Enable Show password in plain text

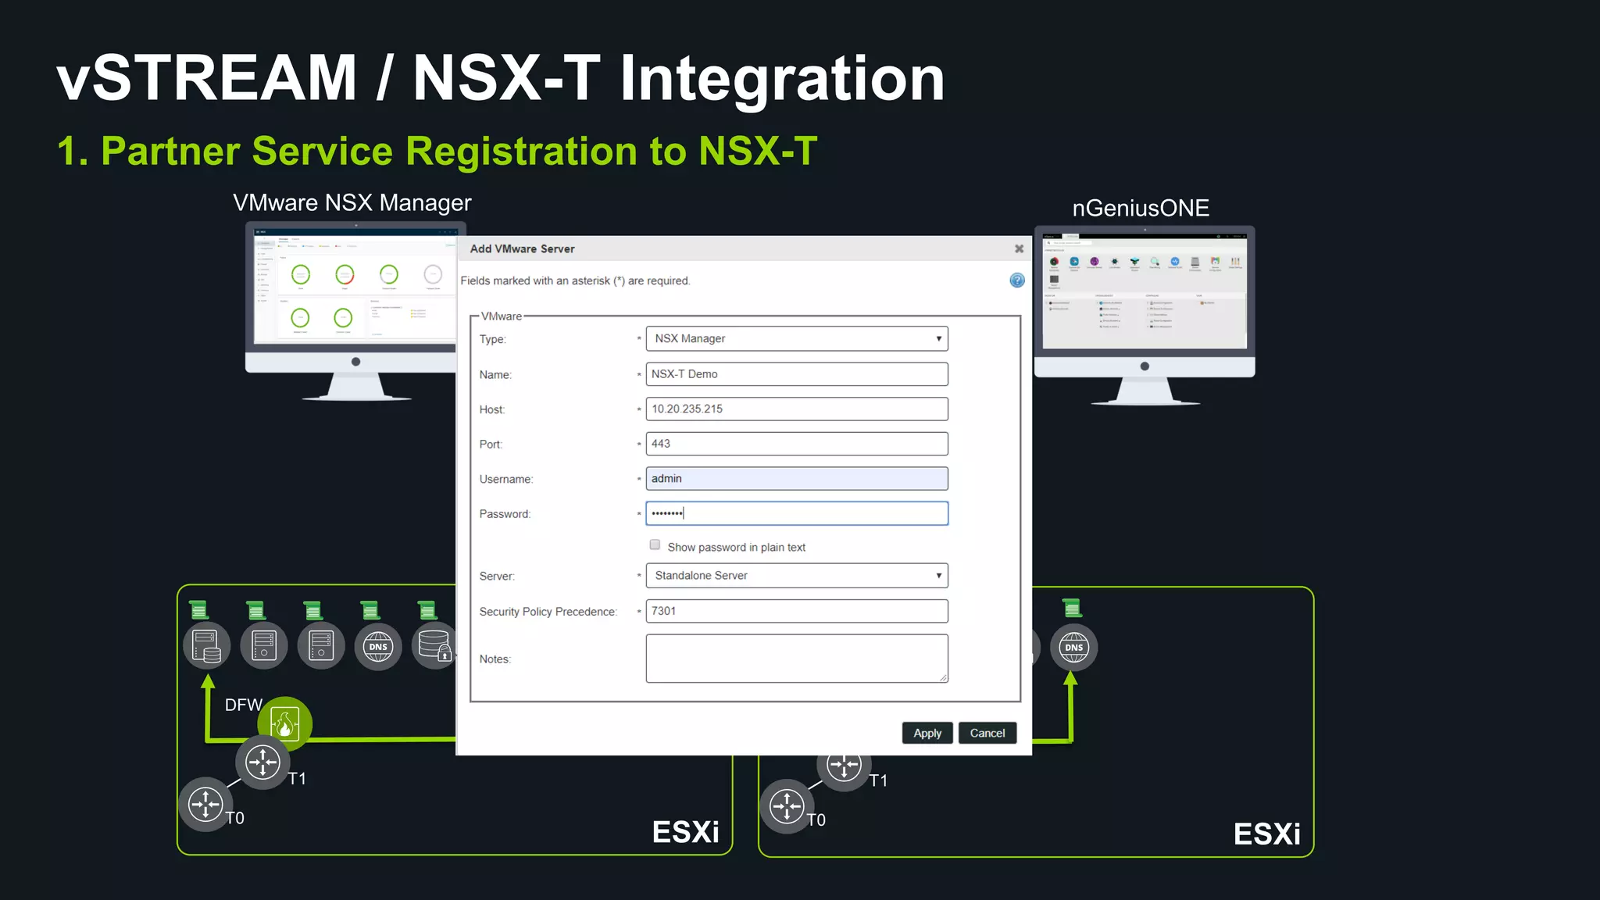click(x=655, y=545)
